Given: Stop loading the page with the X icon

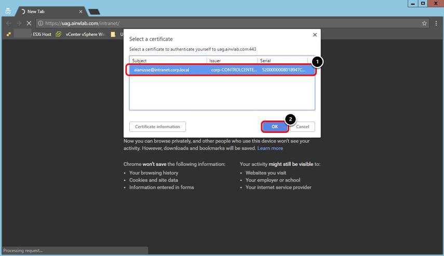Looking at the screenshot, I should [x=29, y=23].
